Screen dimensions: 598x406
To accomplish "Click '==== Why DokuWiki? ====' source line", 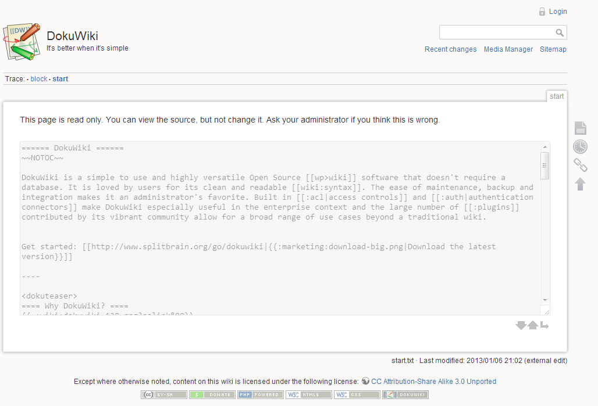I will [x=74, y=306].
